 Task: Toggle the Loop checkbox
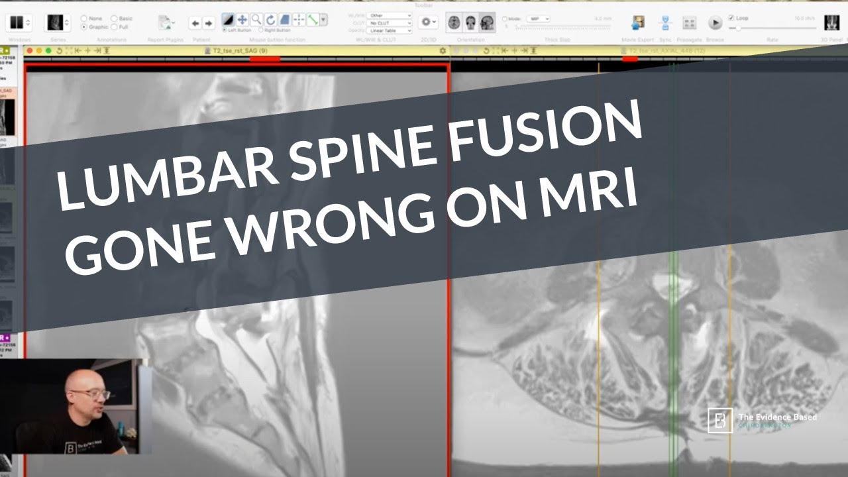tap(731, 18)
